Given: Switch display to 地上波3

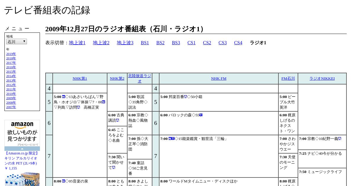Looking at the screenshot, I should (x=125, y=43).
